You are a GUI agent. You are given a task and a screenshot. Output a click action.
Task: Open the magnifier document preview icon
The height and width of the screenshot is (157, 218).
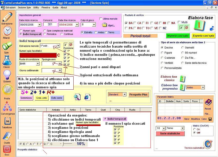point(77,97)
